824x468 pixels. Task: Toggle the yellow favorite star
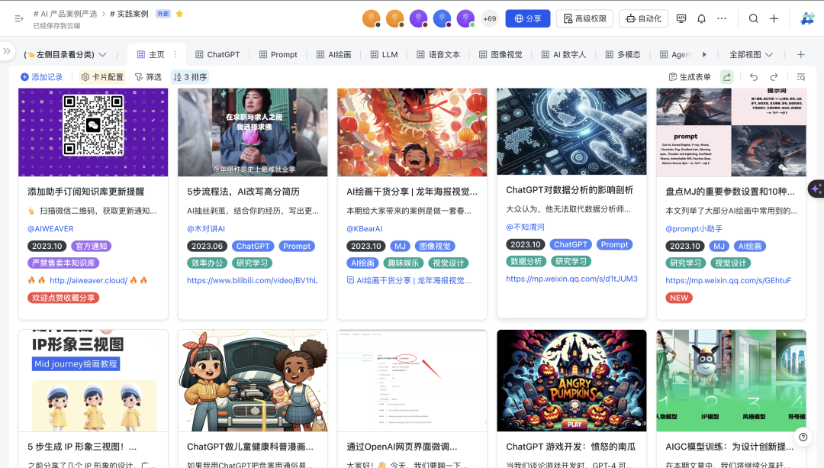179,14
